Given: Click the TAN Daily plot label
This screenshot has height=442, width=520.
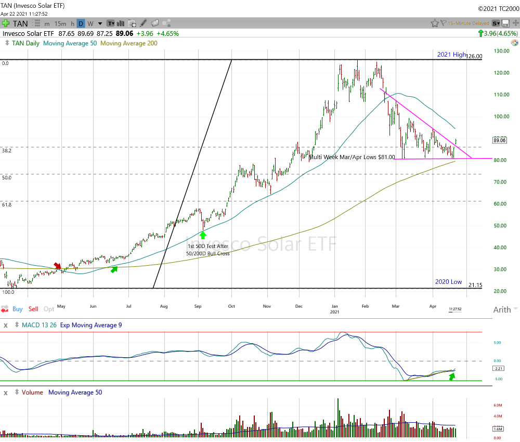Looking at the screenshot, I should [25, 43].
